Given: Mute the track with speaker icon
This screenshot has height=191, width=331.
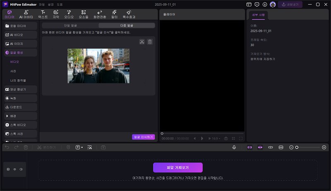Looking at the screenshot, I should (x=21, y=169).
